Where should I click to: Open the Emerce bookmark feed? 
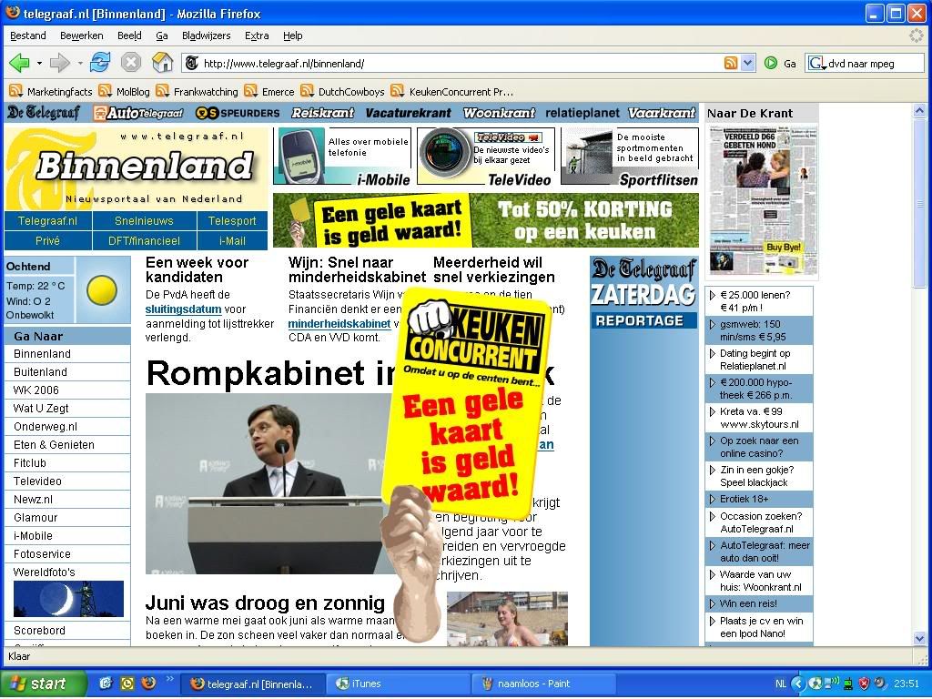[x=269, y=92]
